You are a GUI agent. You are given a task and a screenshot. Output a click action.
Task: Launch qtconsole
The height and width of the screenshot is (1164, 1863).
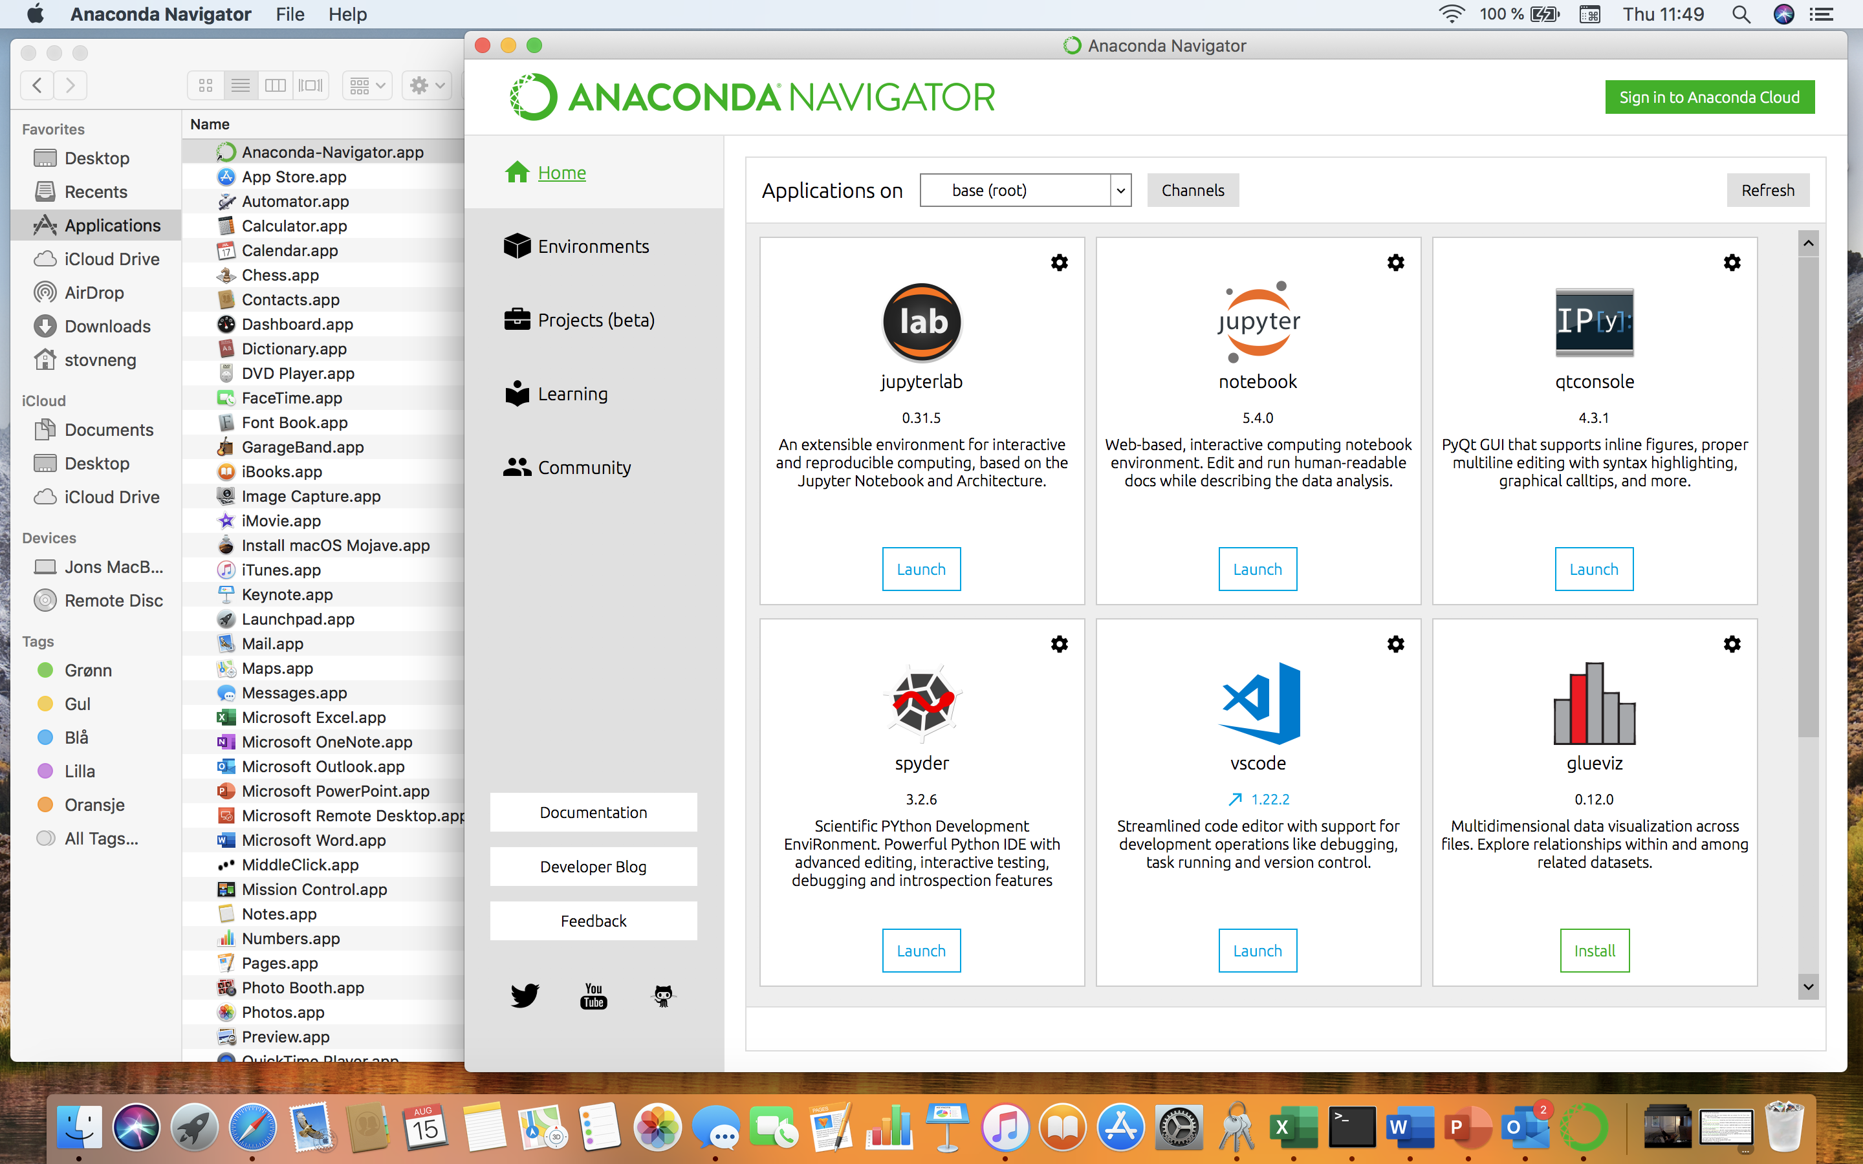1595,569
